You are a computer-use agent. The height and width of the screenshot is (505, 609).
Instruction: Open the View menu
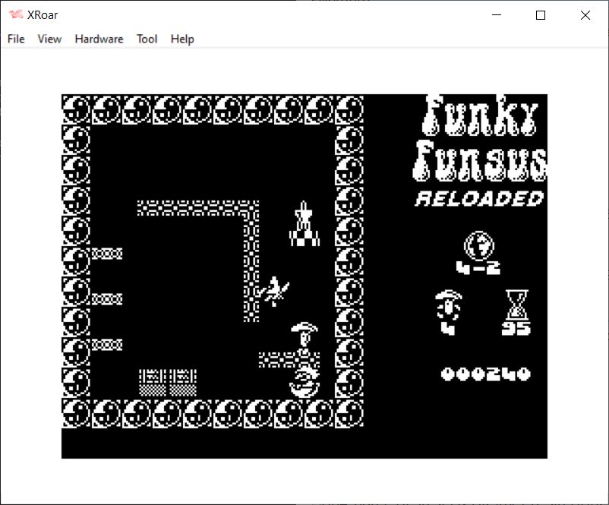tap(49, 39)
